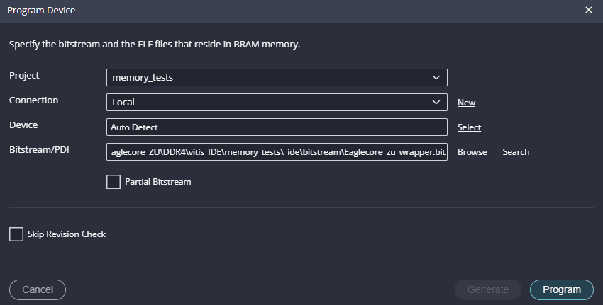
Task: Click the Bitstream/PDI file path field
Action: (277, 152)
